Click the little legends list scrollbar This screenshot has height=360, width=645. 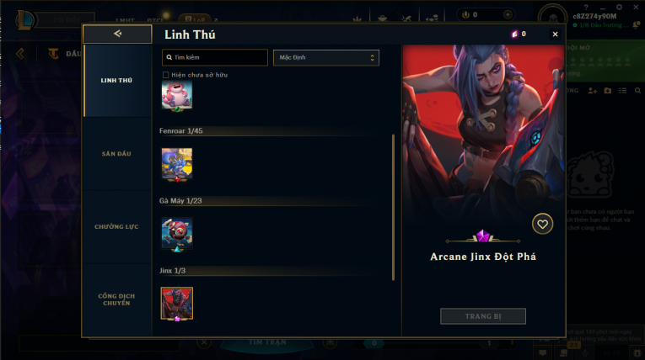(393, 207)
